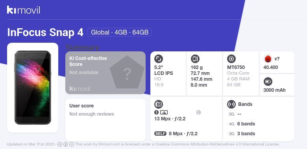Click the InFocus Snap 4 title
This screenshot has height=149, width=307.
coord(45,33)
